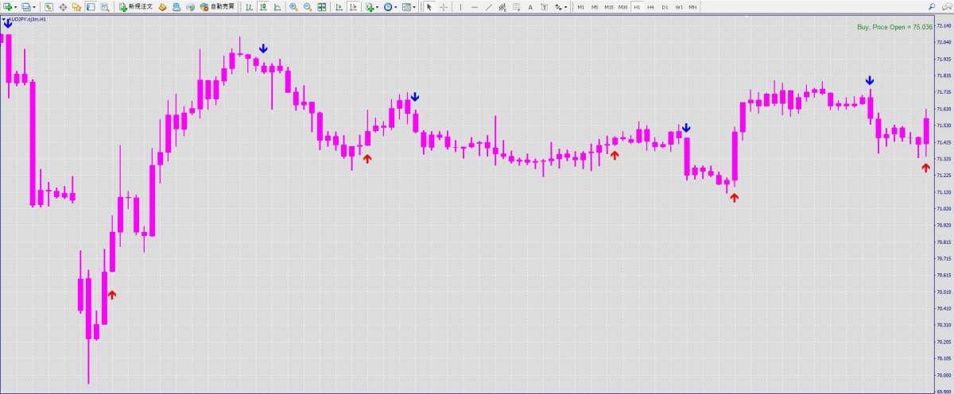Screen dimensions: 954x394
Task: Switch to the M15 timeframe
Action: click(609, 7)
